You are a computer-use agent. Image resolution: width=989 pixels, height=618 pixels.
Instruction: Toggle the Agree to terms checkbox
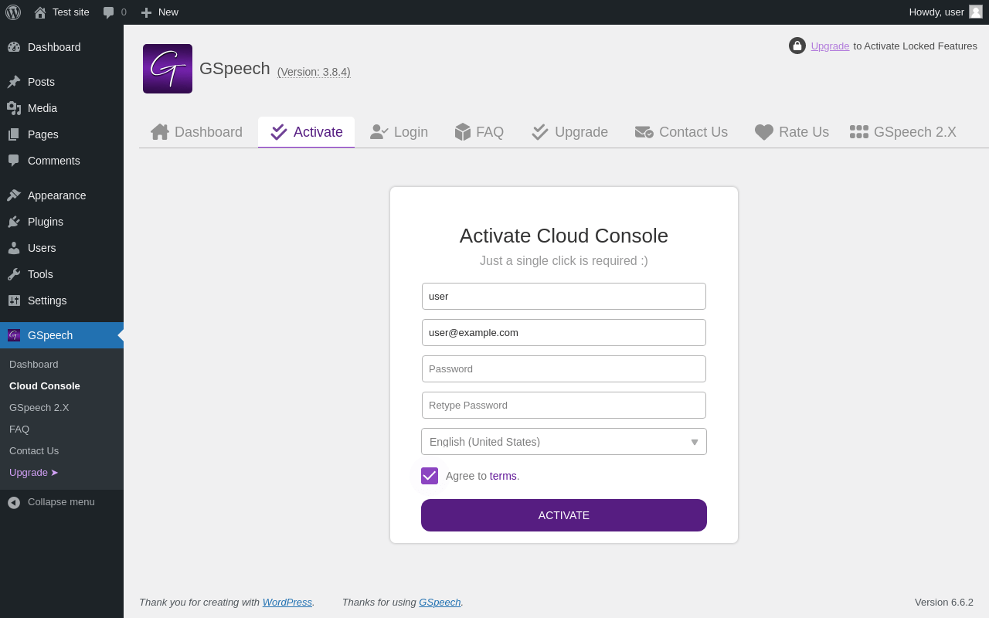coord(430,476)
